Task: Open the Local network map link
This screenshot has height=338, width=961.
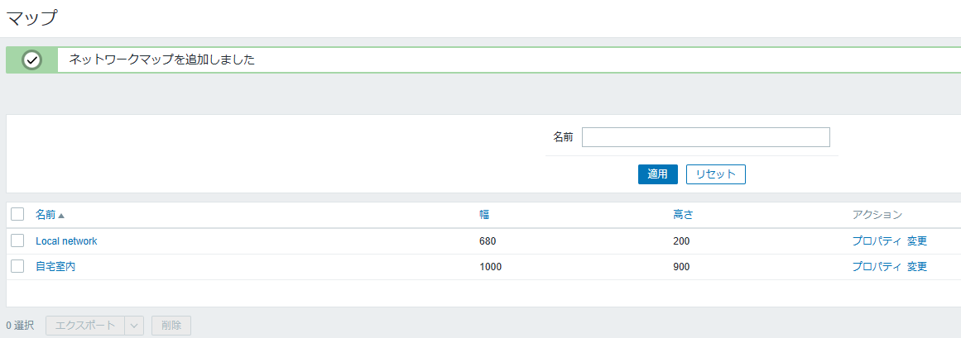Action: (x=66, y=241)
